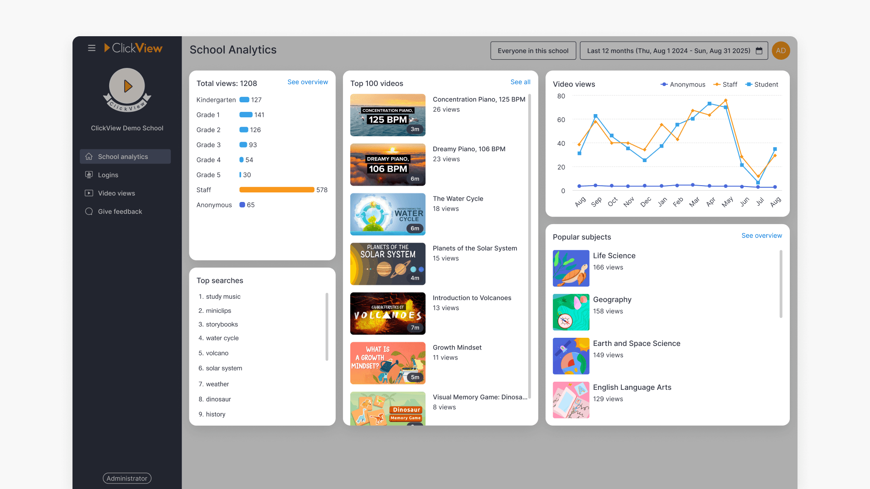Click the ClickView logo

coord(133,48)
